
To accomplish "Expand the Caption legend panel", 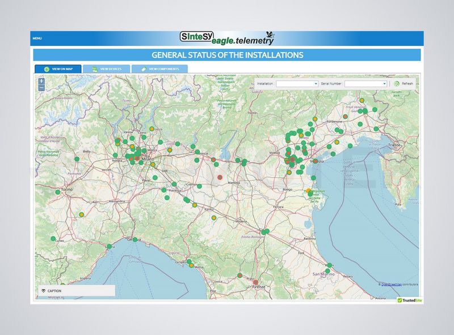I will click(x=77, y=291).
